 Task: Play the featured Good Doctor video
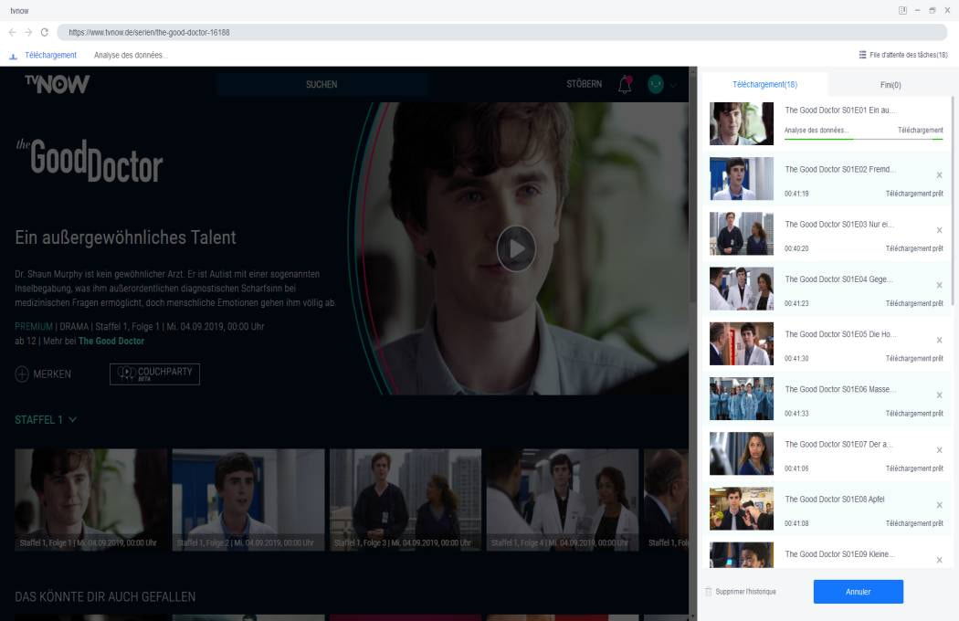[516, 248]
